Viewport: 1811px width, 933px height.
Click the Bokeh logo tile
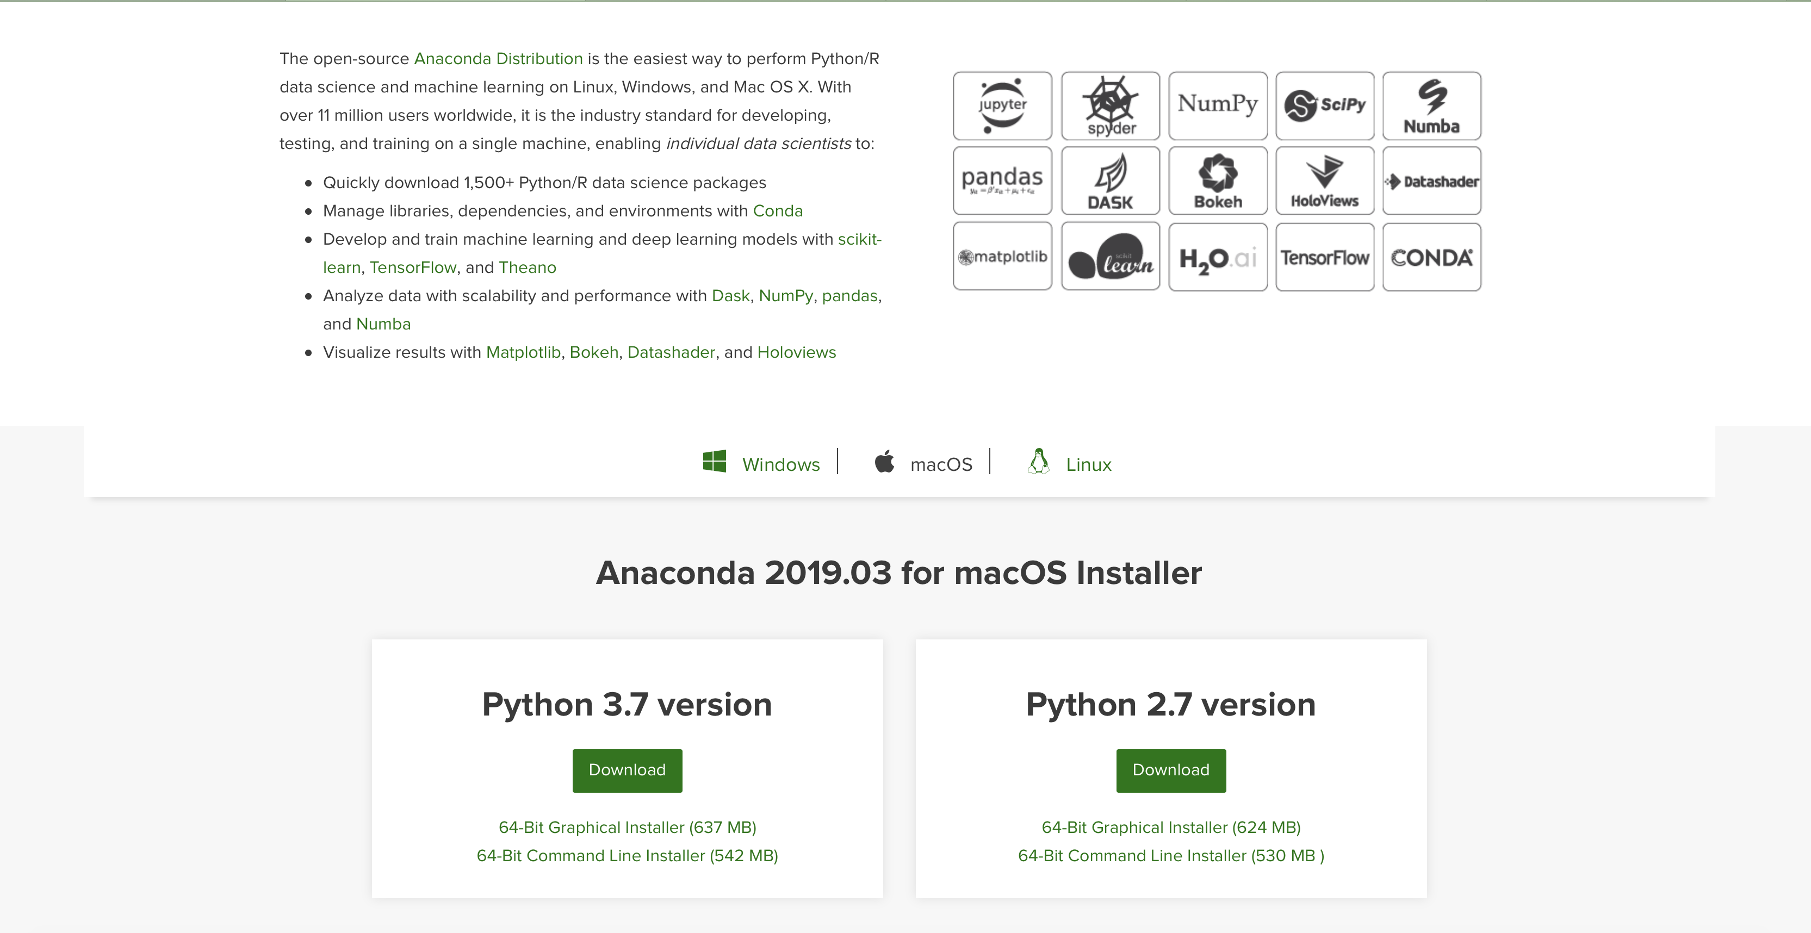coord(1218,181)
